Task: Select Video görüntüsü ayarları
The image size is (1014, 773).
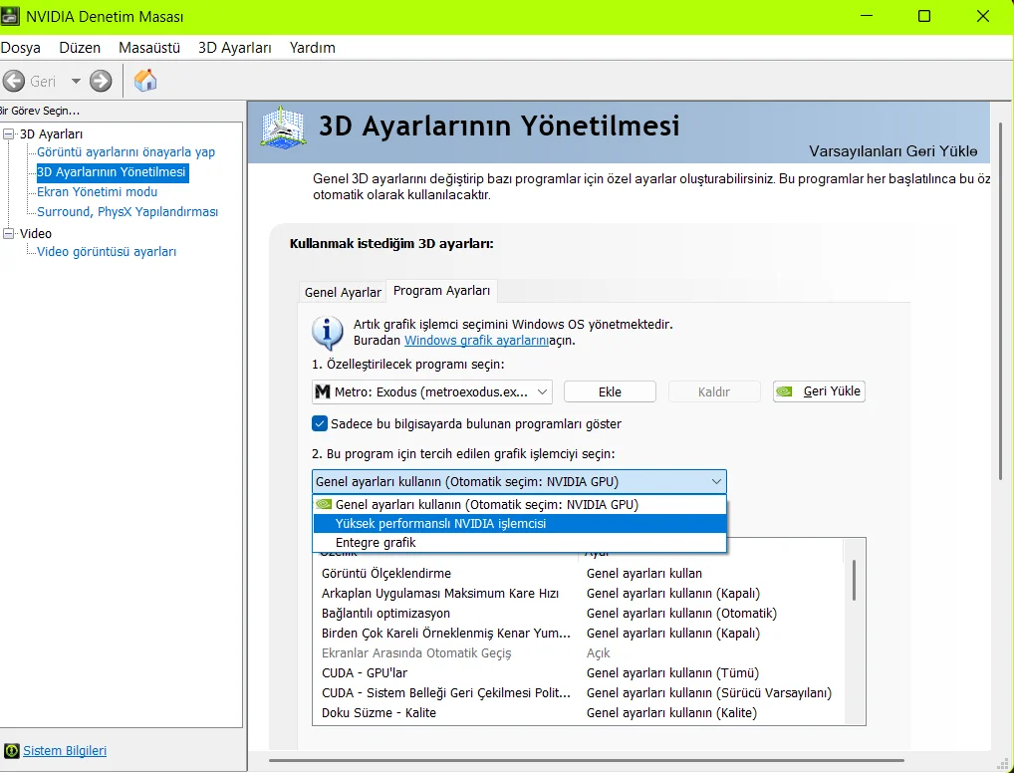Action: (x=107, y=252)
